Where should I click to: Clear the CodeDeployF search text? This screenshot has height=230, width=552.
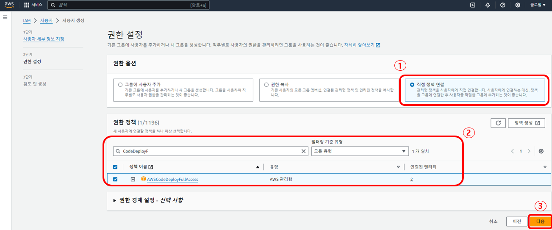click(x=303, y=151)
